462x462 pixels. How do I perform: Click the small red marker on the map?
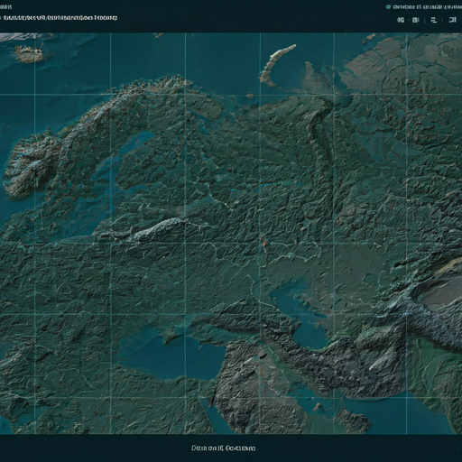point(264,243)
